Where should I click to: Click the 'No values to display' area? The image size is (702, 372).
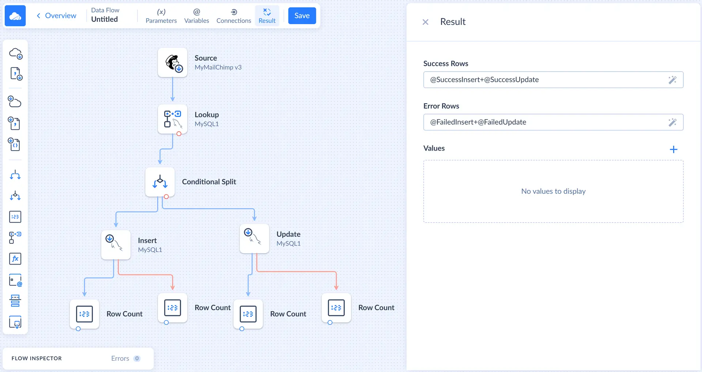click(553, 191)
